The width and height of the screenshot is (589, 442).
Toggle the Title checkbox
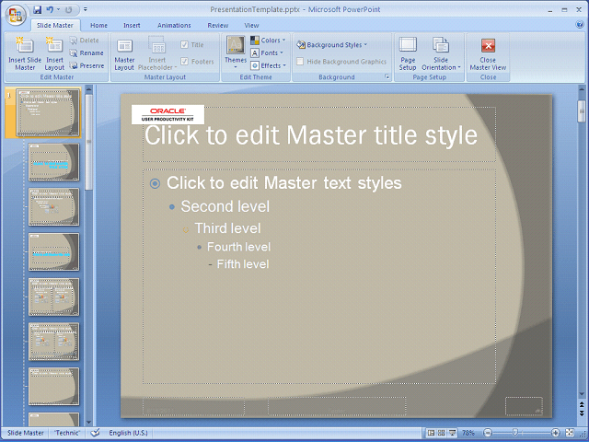coord(184,45)
